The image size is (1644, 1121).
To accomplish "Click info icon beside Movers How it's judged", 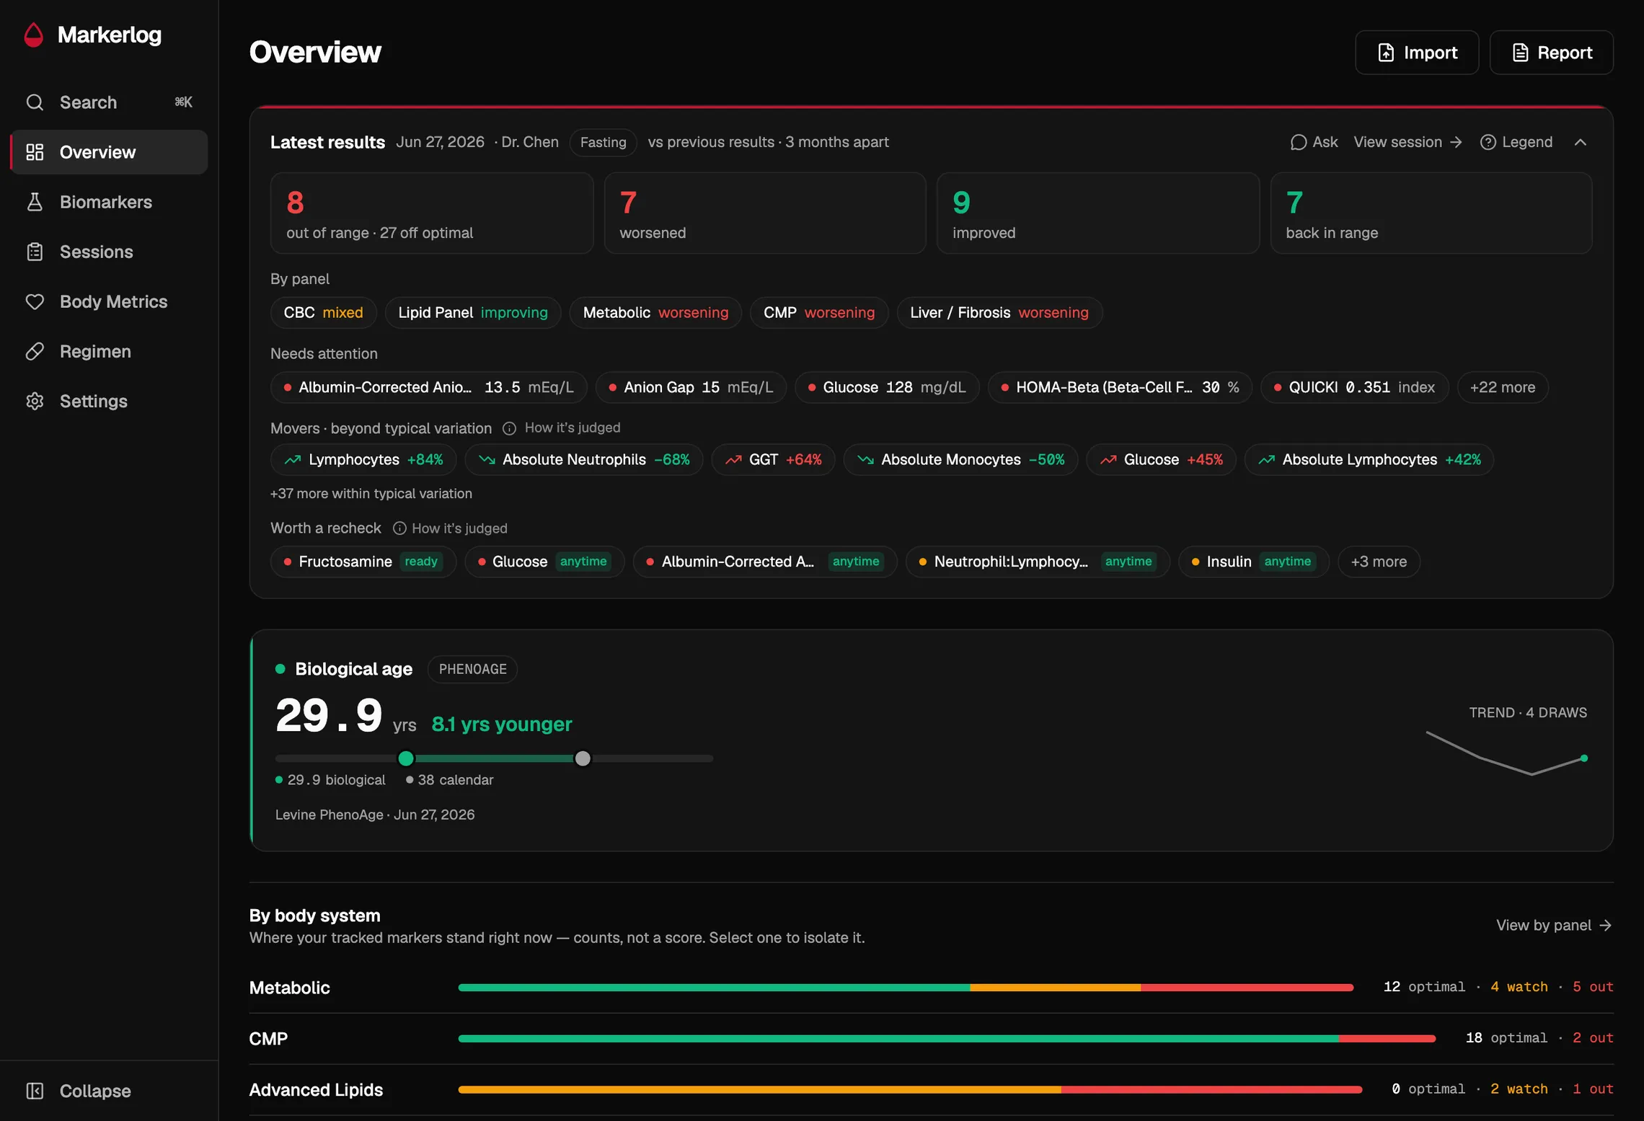I will pos(509,428).
